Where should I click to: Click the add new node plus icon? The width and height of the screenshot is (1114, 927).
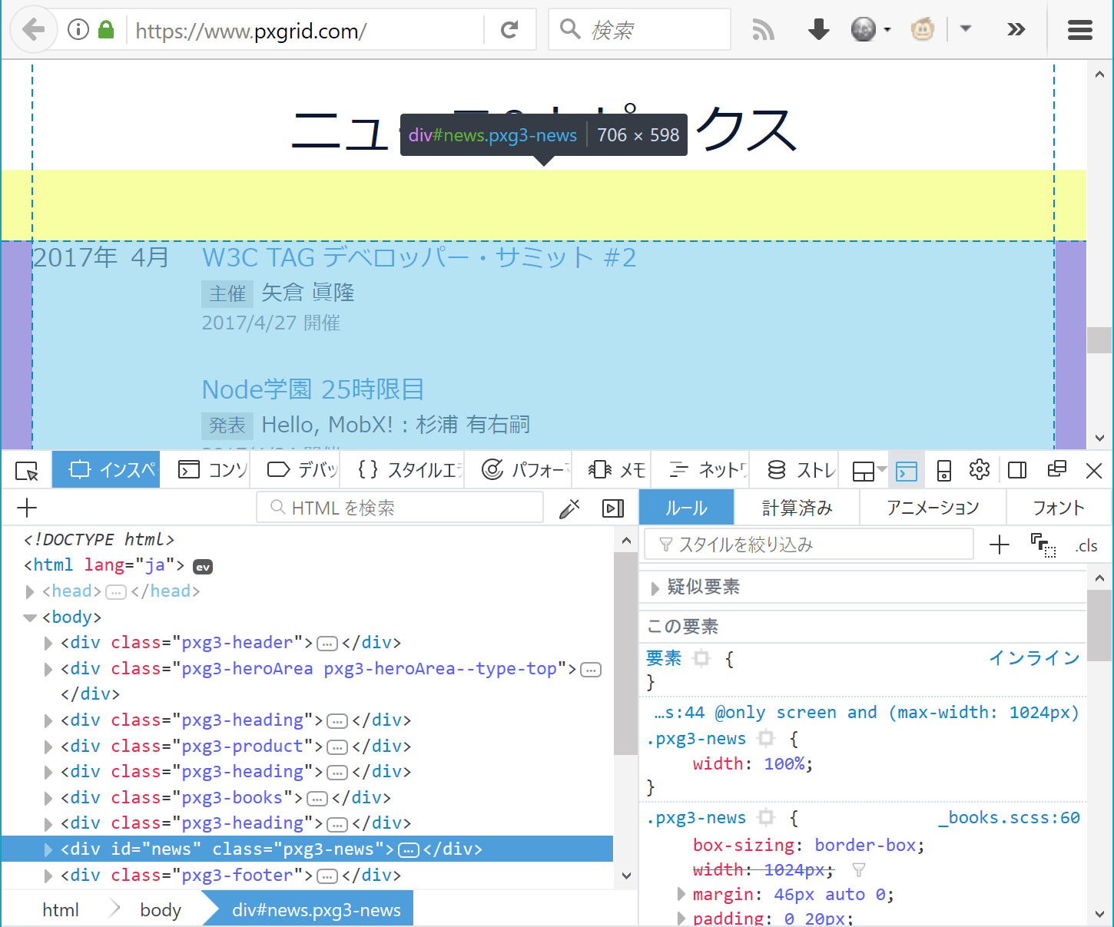27,508
